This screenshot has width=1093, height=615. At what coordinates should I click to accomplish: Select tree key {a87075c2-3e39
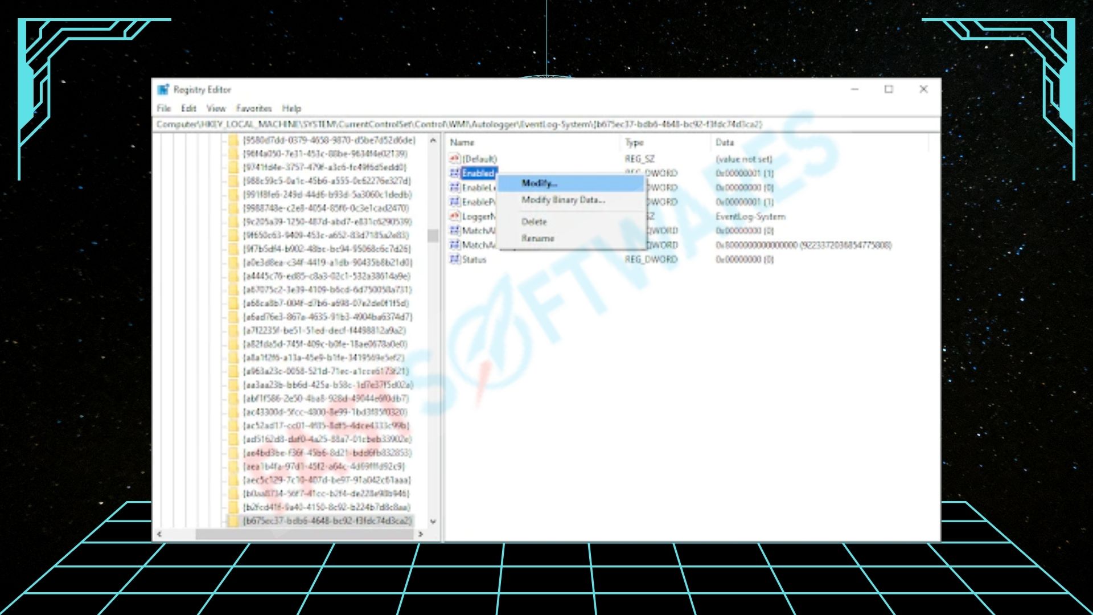coord(327,289)
